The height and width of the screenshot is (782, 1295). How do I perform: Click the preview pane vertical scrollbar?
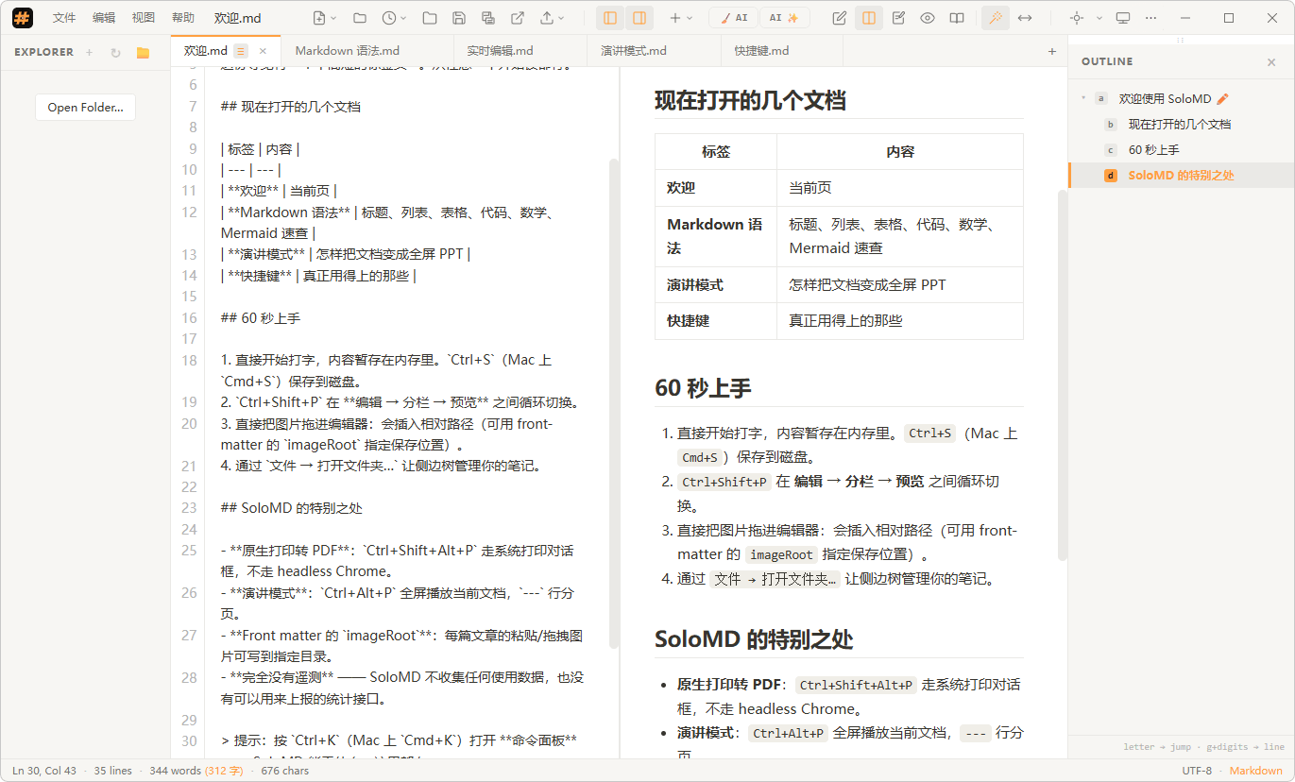tap(1062, 375)
